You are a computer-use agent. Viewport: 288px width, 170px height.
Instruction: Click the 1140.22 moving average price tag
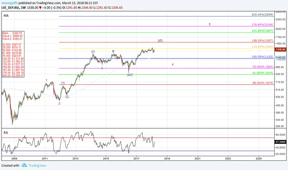(280, 58)
